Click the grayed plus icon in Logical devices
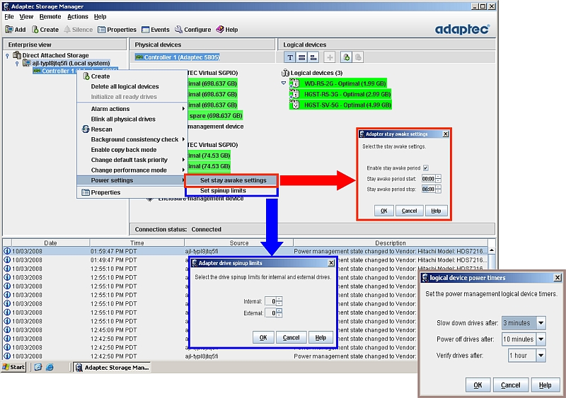The height and width of the screenshot is (398, 566). [x=330, y=57]
